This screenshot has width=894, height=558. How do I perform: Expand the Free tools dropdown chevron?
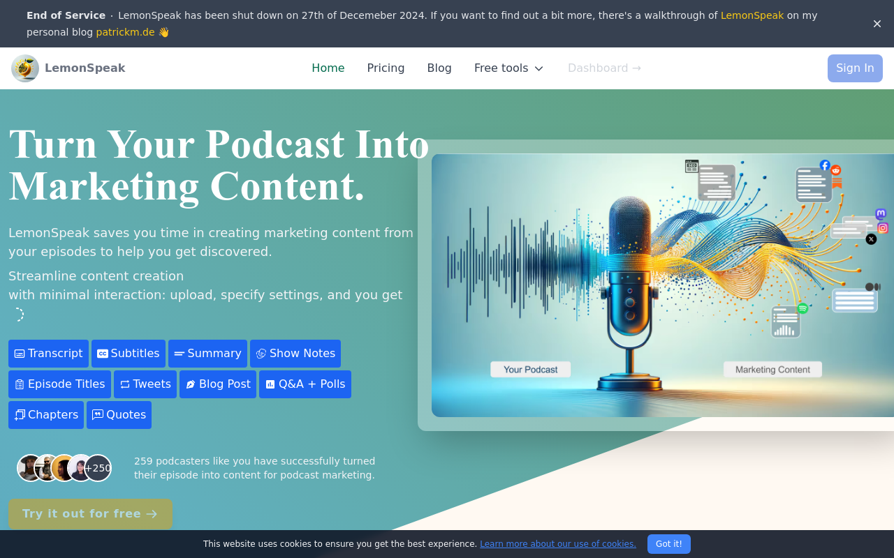pos(538,68)
